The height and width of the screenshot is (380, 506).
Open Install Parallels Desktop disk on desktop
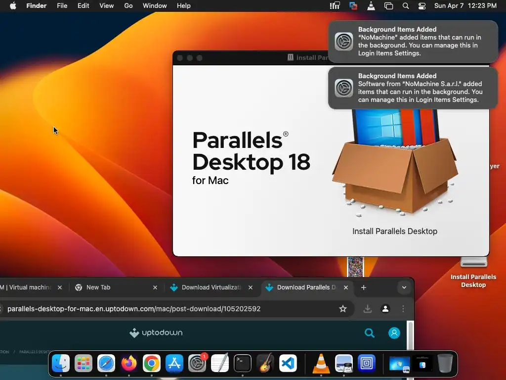click(x=473, y=272)
